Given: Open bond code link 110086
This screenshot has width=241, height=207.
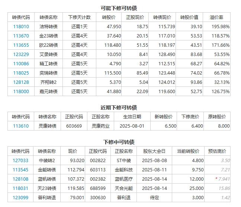Looking at the screenshot, I should 21,64.
